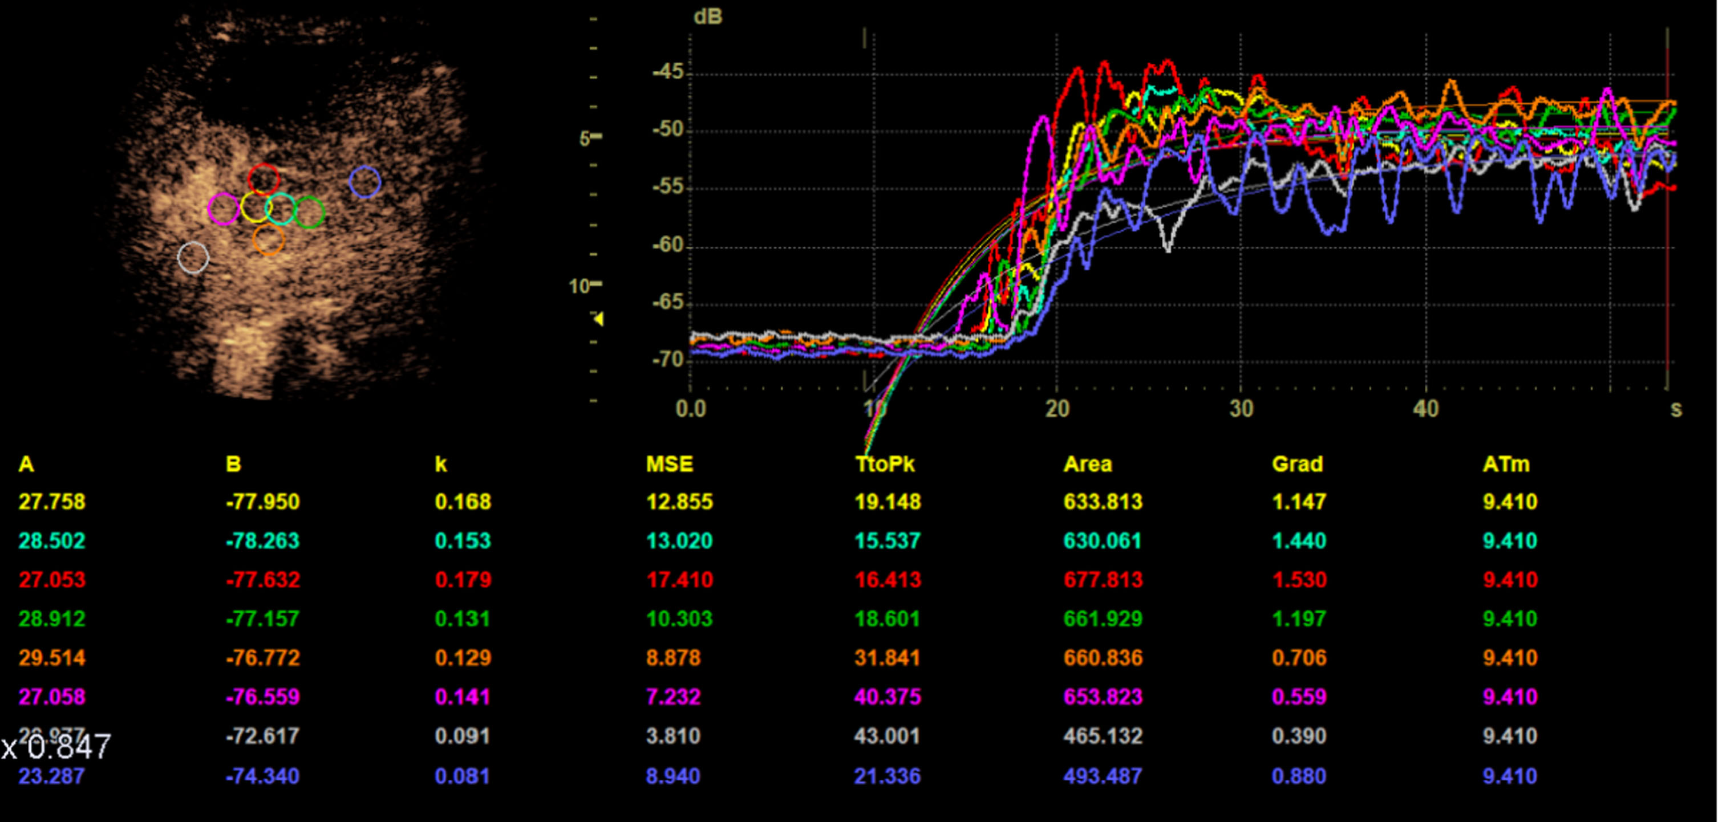Viewport: 1718px width, 822px height.
Task: Click the Area column header
Action: (1088, 464)
